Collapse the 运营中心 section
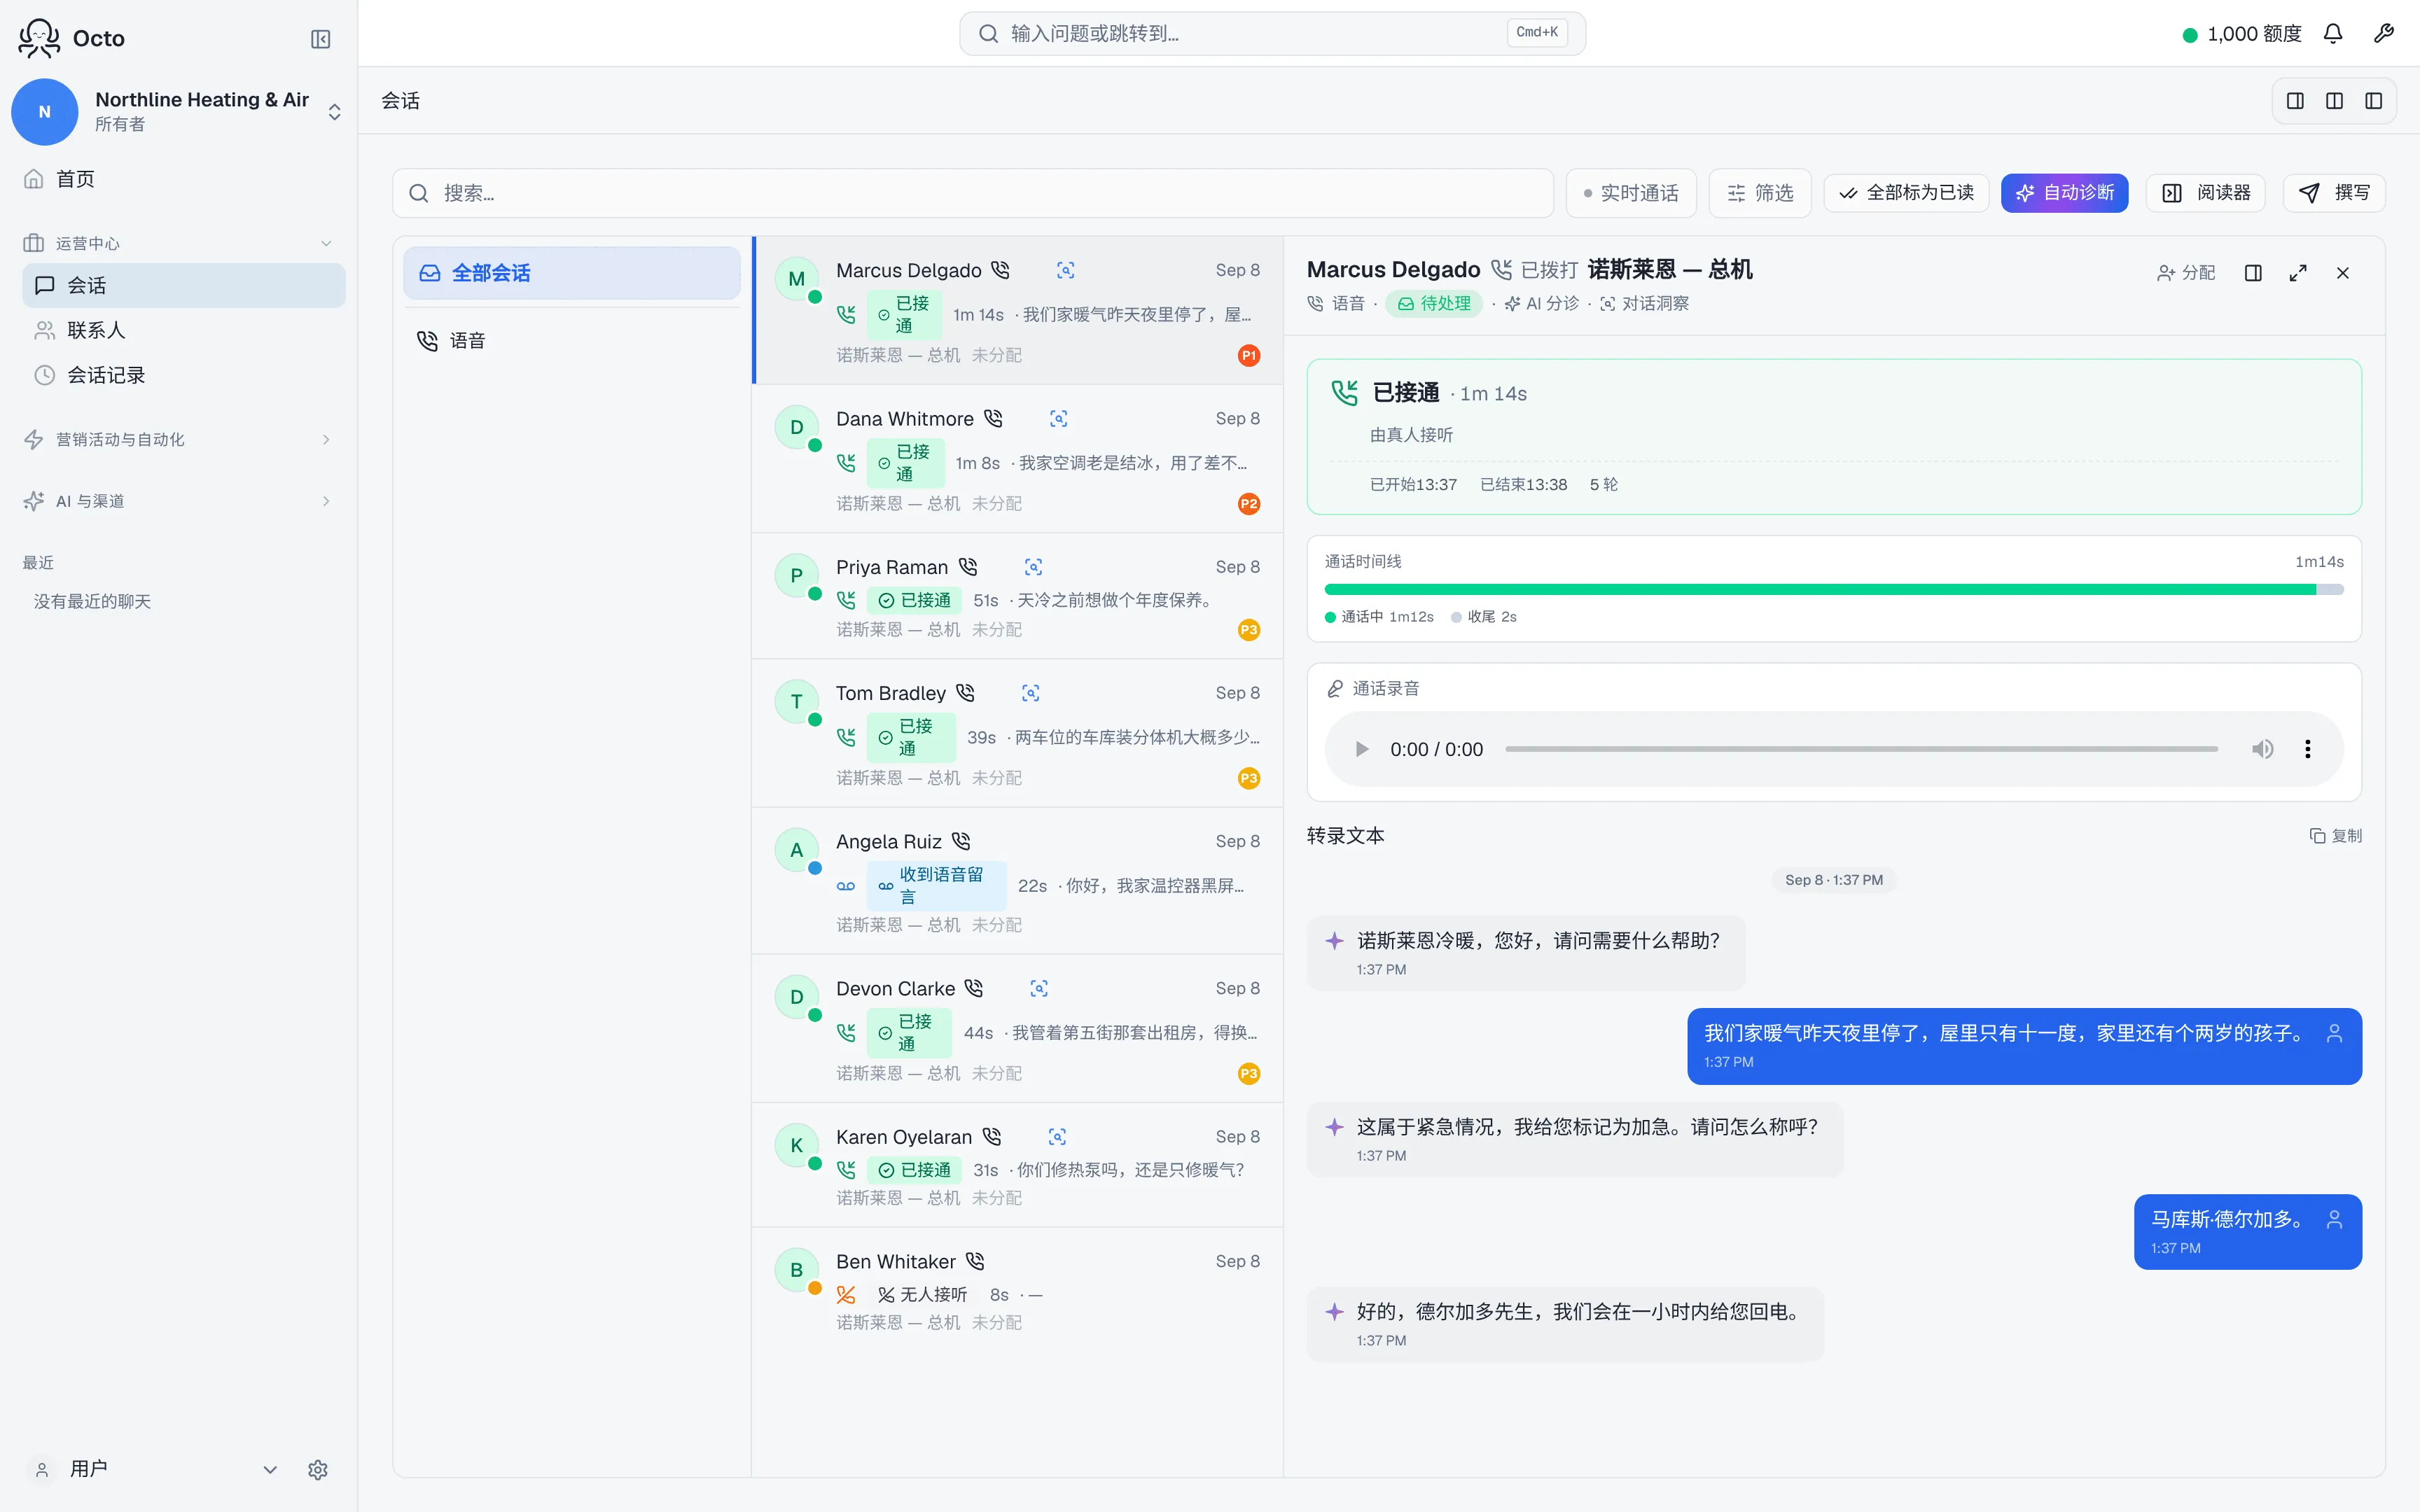2420x1512 pixels. tap(178, 243)
